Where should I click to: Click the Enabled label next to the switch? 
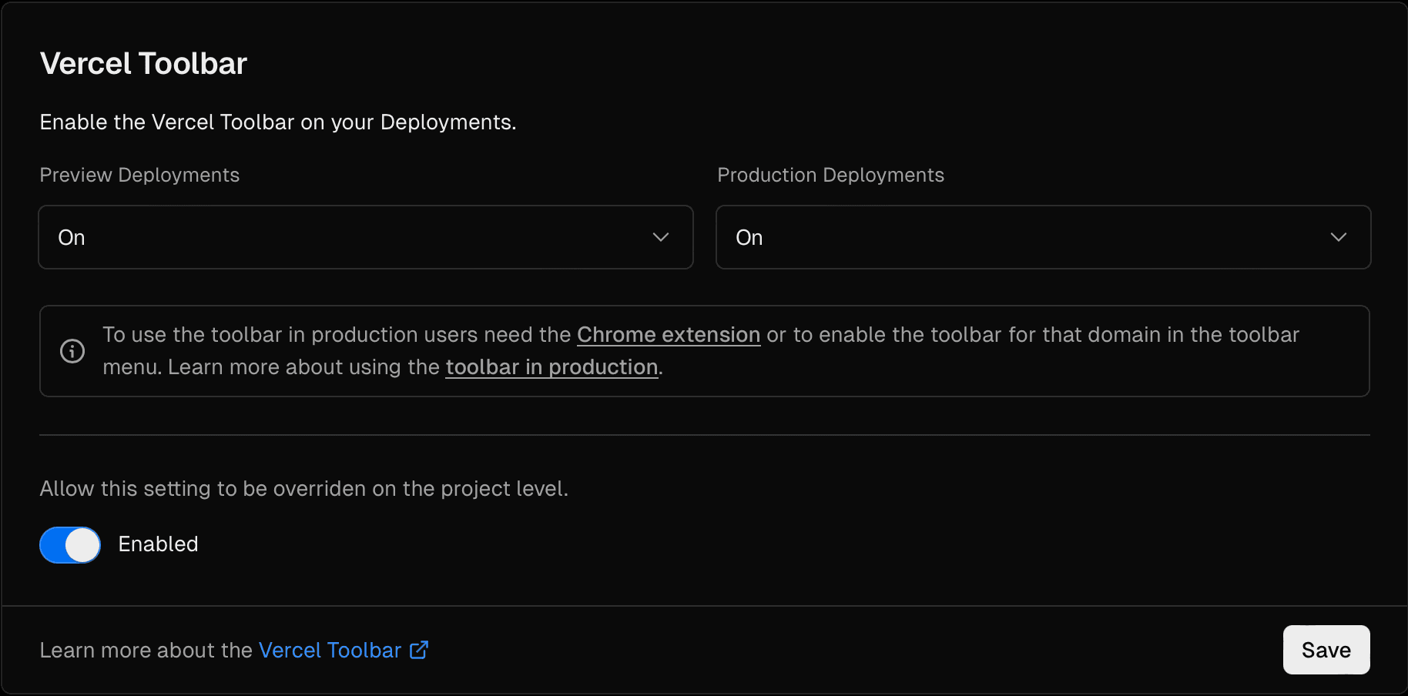coord(157,544)
